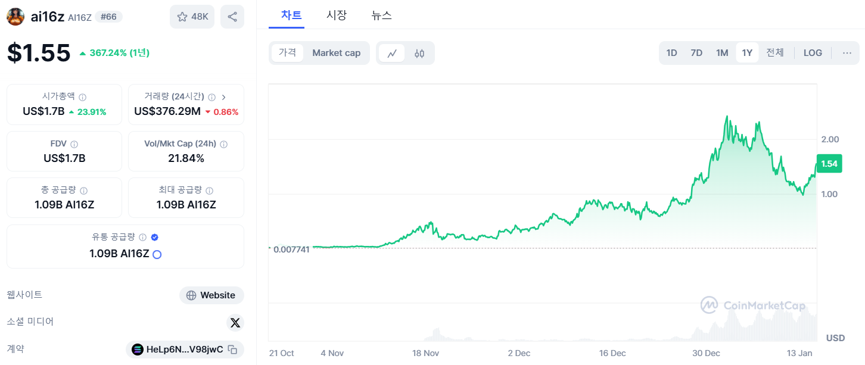The image size is (865, 365).
Task: Click the Solana logo on the contract chip
Action: 138,350
